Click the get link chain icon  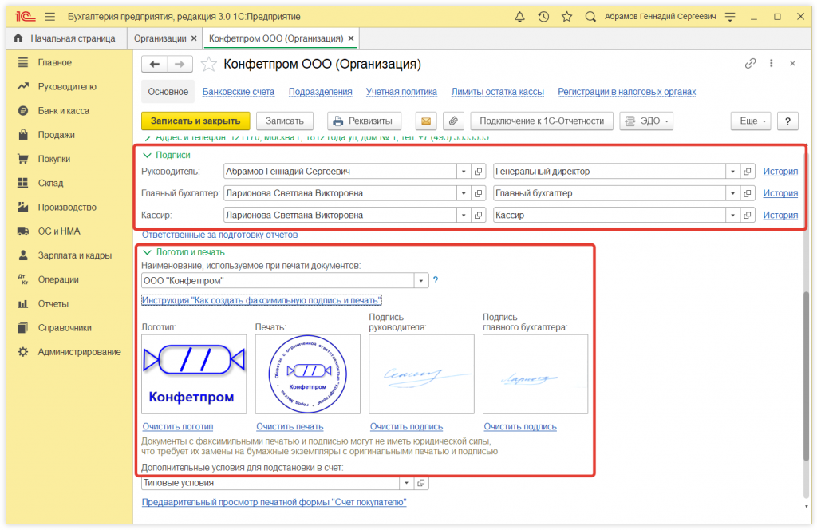(x=750, y=64)
